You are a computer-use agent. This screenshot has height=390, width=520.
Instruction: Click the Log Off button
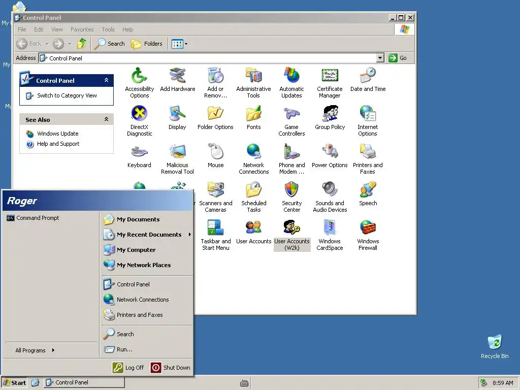(x=128, y=368)
